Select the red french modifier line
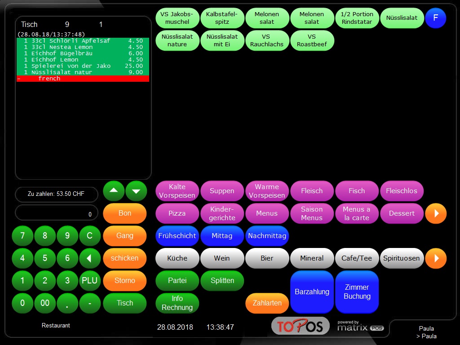The width and height of the screenshot is (460, 345). 83,79
